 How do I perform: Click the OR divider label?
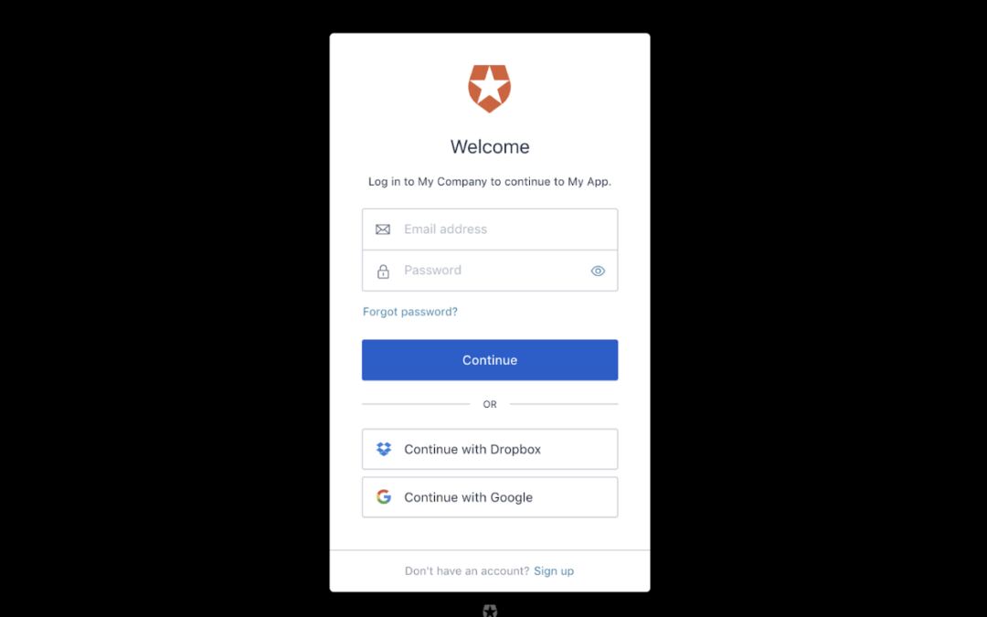tap(490, 404)
